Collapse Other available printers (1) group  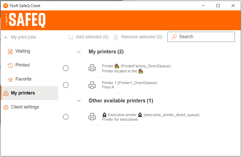click(79, 101)
